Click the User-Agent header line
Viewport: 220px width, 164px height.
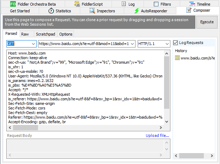coord(85,76)
